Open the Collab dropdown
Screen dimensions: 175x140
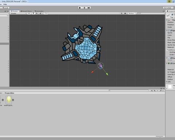coord(168,8)
